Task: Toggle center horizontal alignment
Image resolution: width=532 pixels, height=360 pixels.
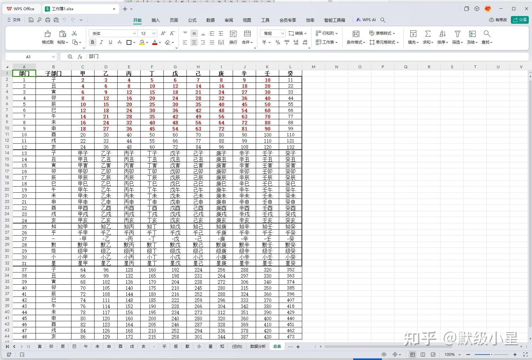Action: [194, 42]
